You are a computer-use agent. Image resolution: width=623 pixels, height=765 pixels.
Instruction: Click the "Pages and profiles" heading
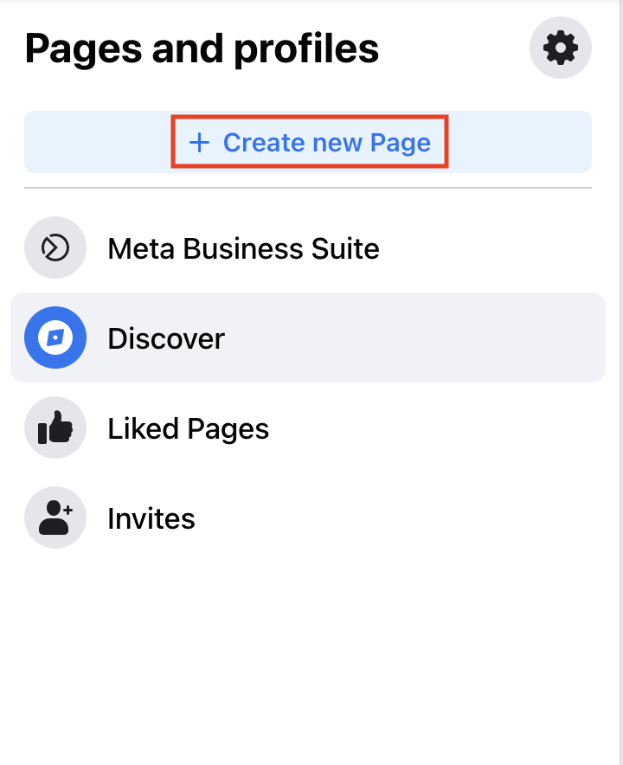[x=202, y=49]
